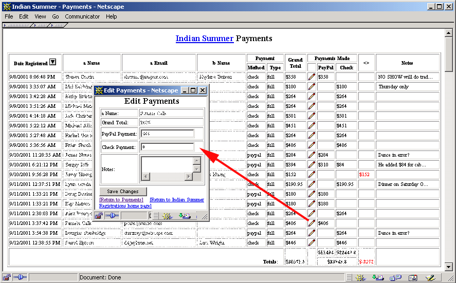This screenshot has height=283, width=456.
Task: Open the Edit menu
Action: pos(24,16)
